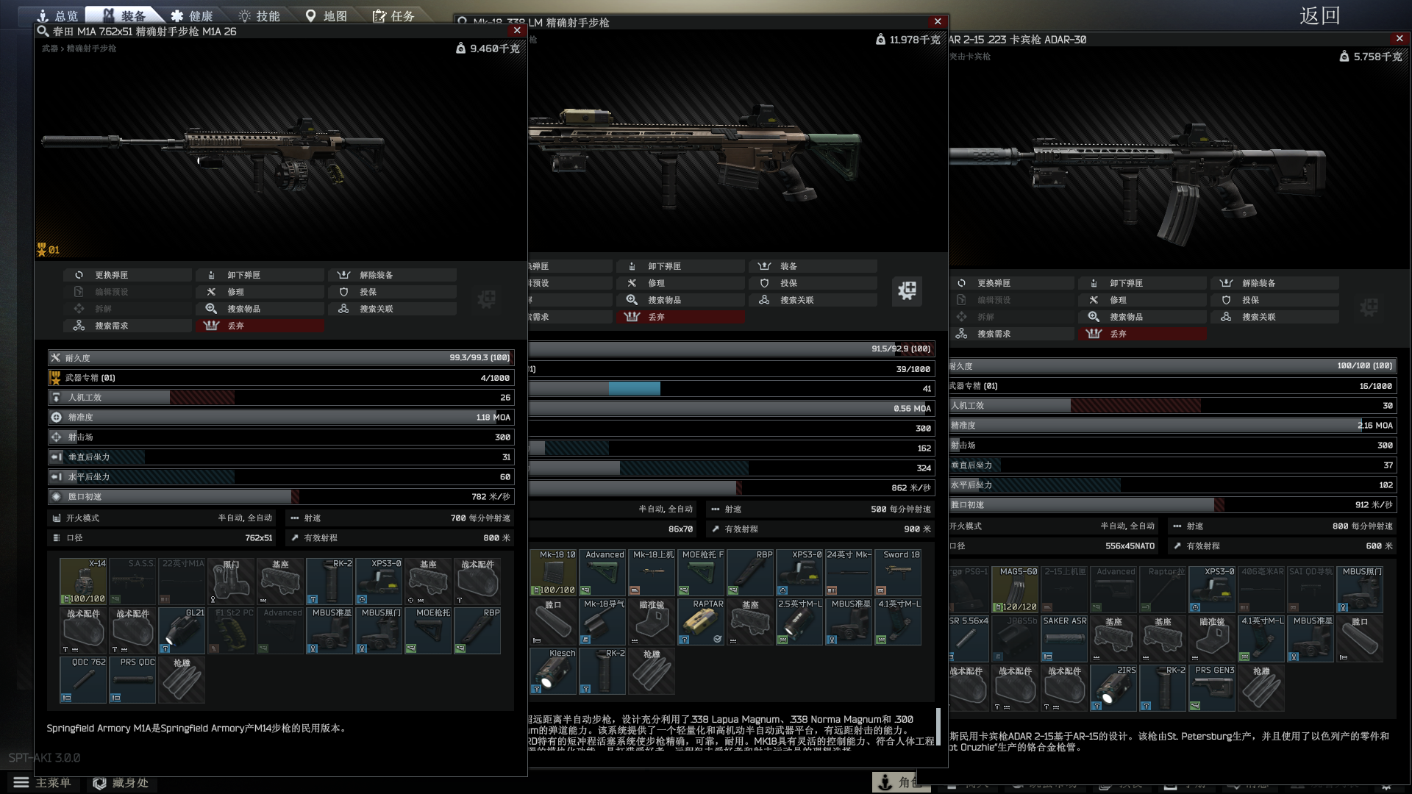Viewport: 1412px width, 794px height.
Task: Open the 主菜单 main menu
Action: tap(43, 783)
